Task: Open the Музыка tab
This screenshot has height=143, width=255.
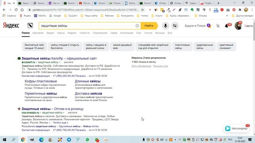Action: tap(160, 33)
